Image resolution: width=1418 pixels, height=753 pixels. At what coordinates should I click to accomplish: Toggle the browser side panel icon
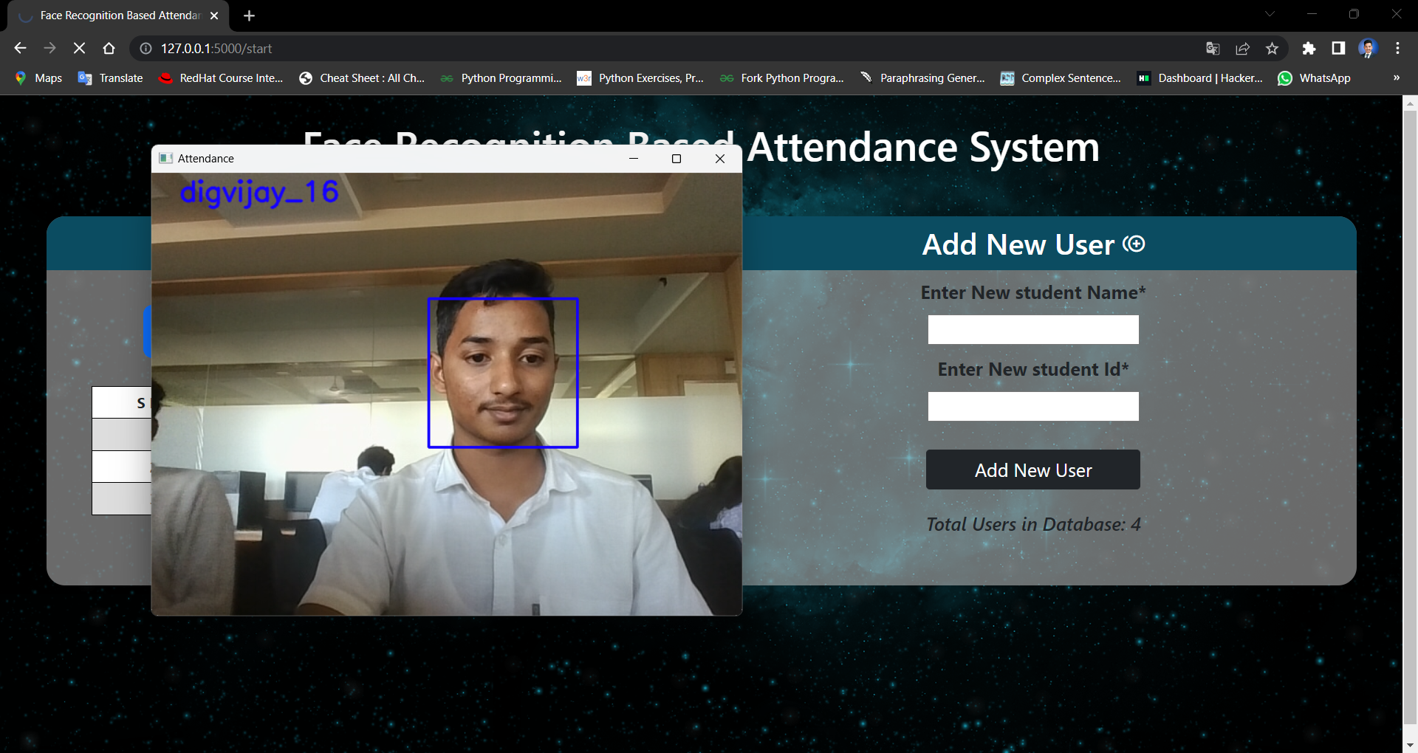1338,48
